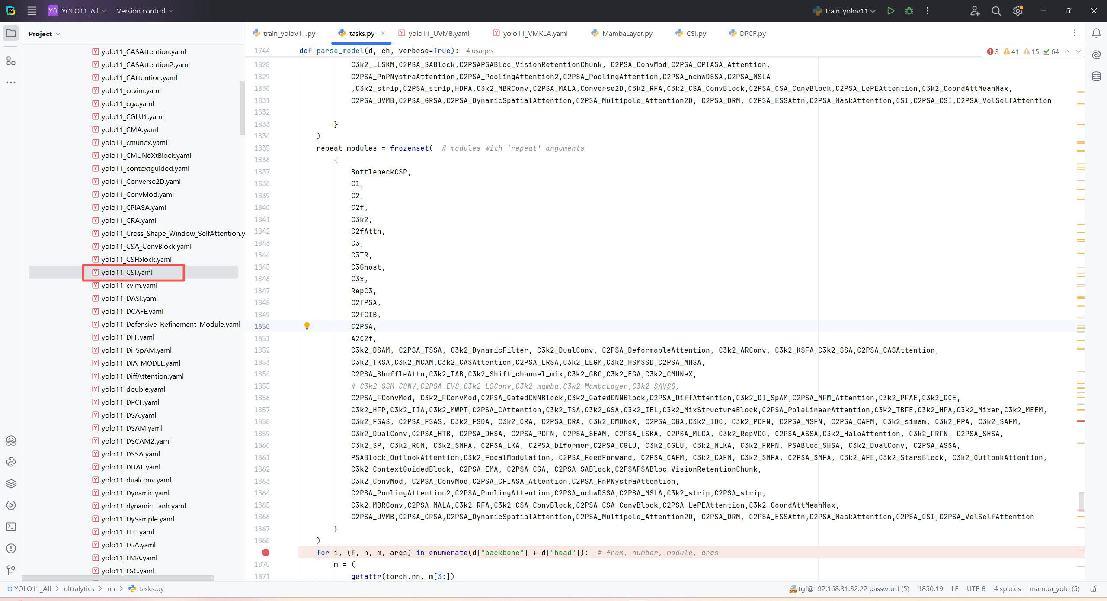Switch to the MambaLayer.py tab
The width and height of the screenshot is (1107, 601).
(x=627, y=33)
